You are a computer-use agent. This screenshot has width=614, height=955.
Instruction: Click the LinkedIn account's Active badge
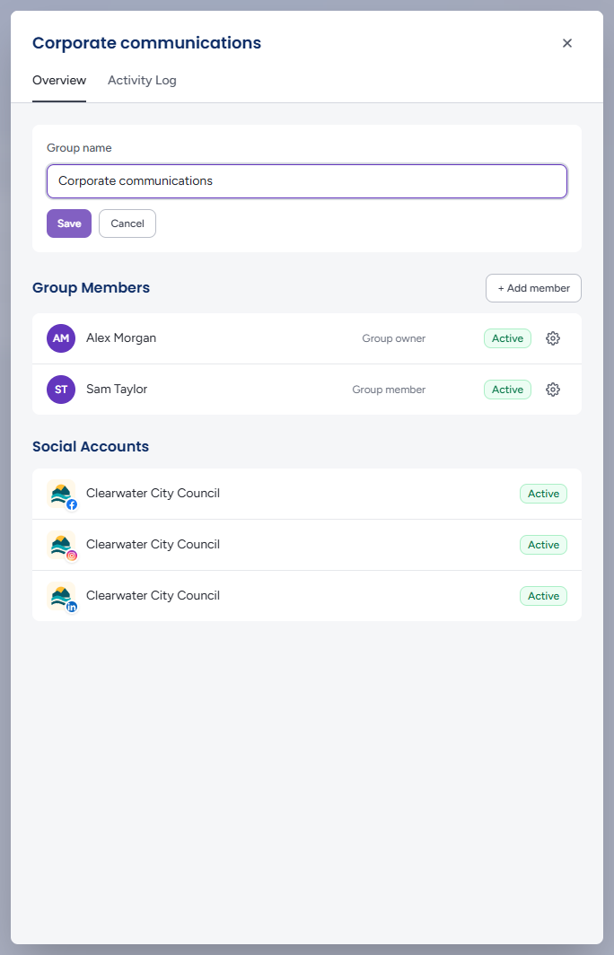click(x=543, y=596)
